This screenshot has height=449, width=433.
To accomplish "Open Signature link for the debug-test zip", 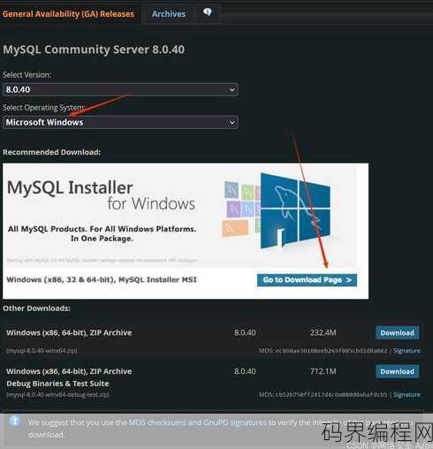I will (406, 394).
